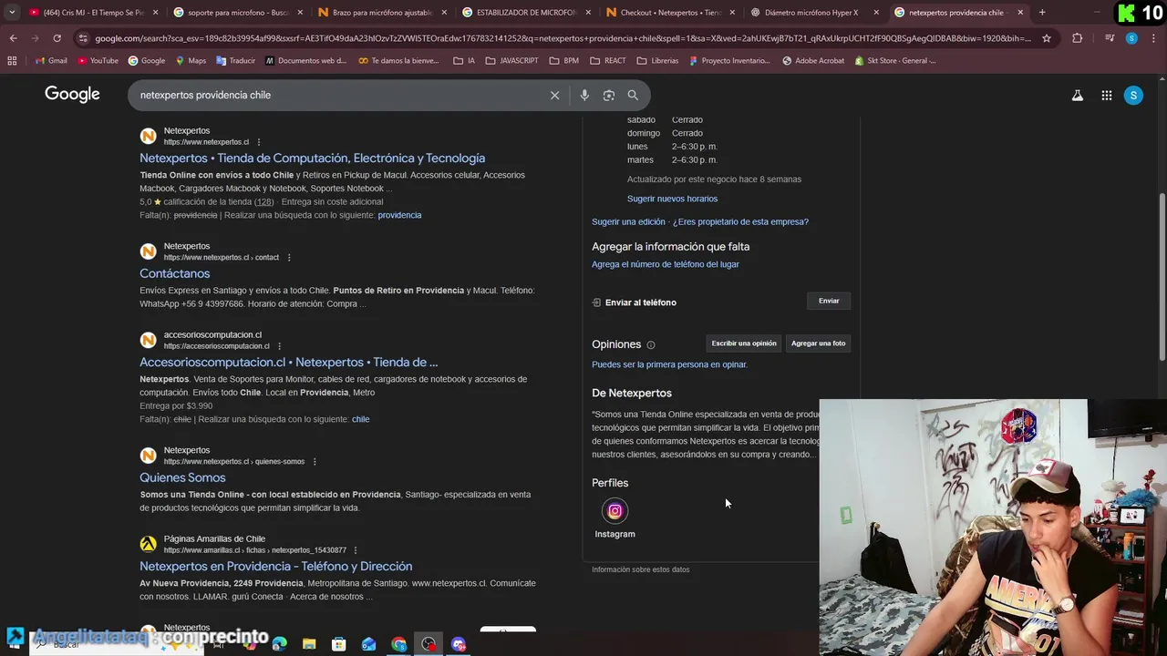
Task: Open the Chrome three-dot menu
Action: tap(1154, 38)
